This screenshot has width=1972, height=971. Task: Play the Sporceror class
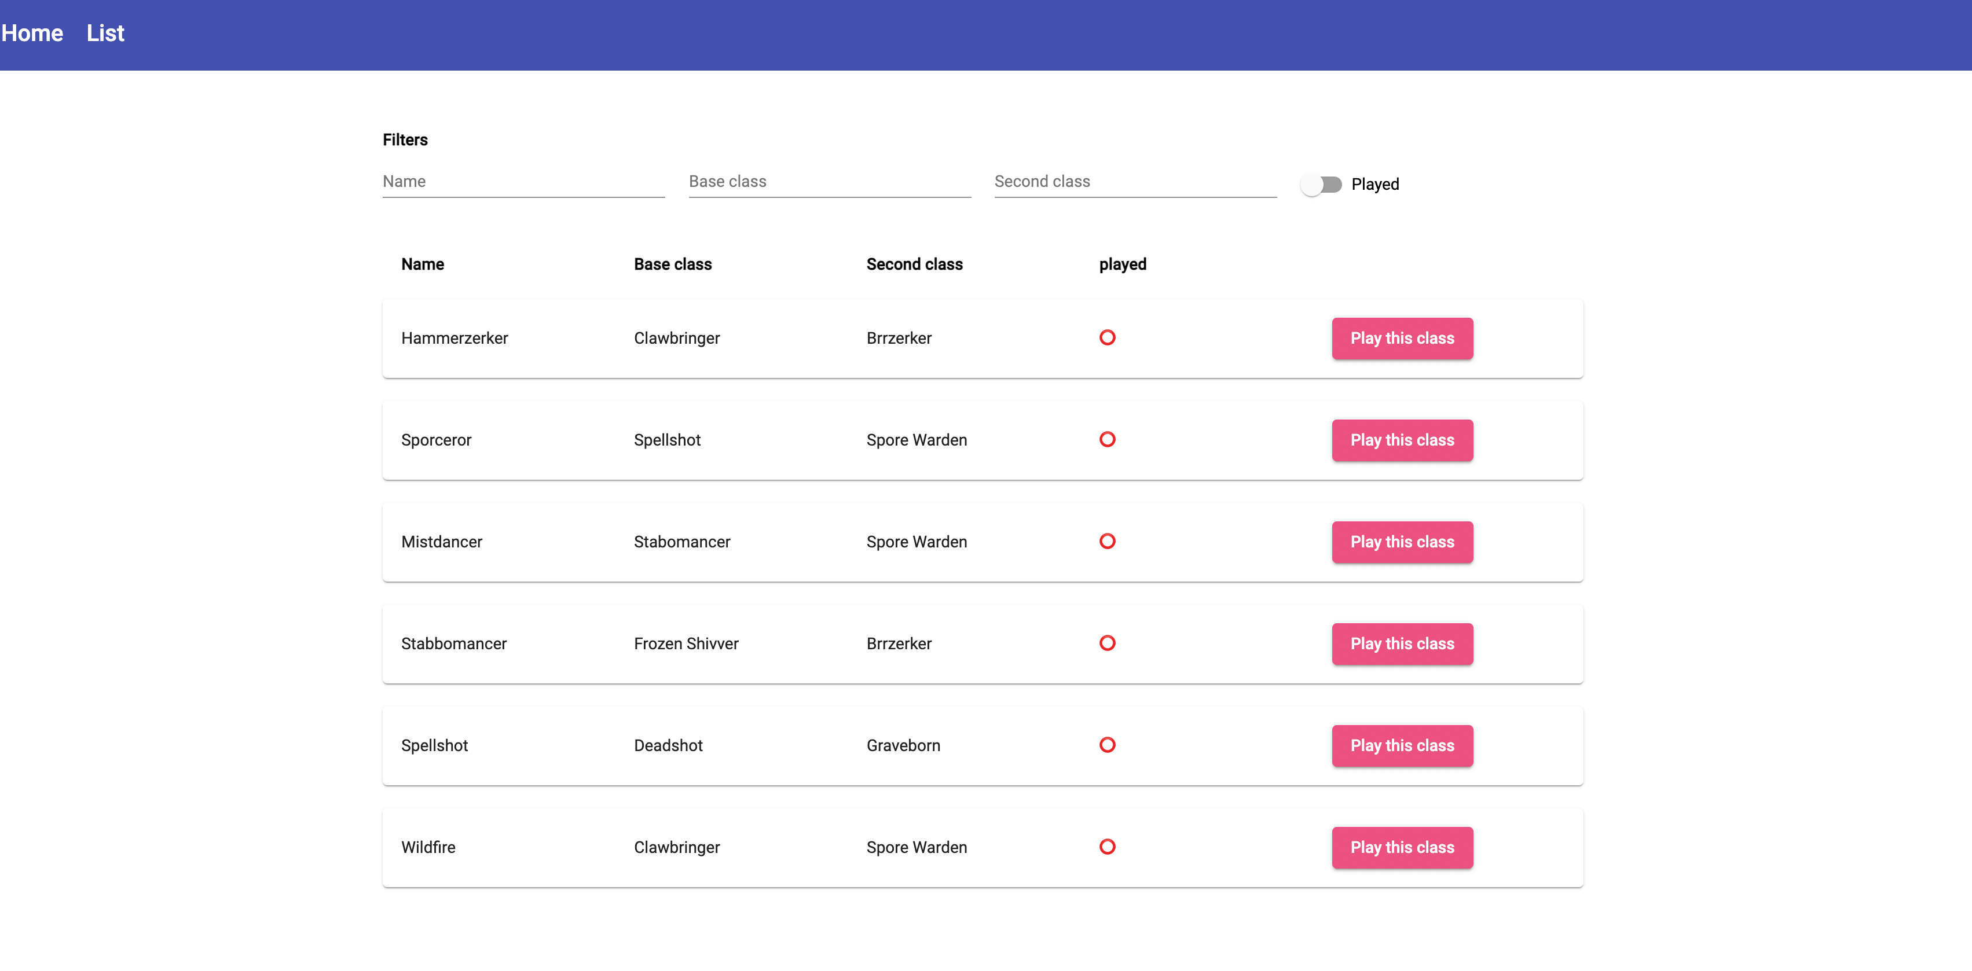(1402, 440)
